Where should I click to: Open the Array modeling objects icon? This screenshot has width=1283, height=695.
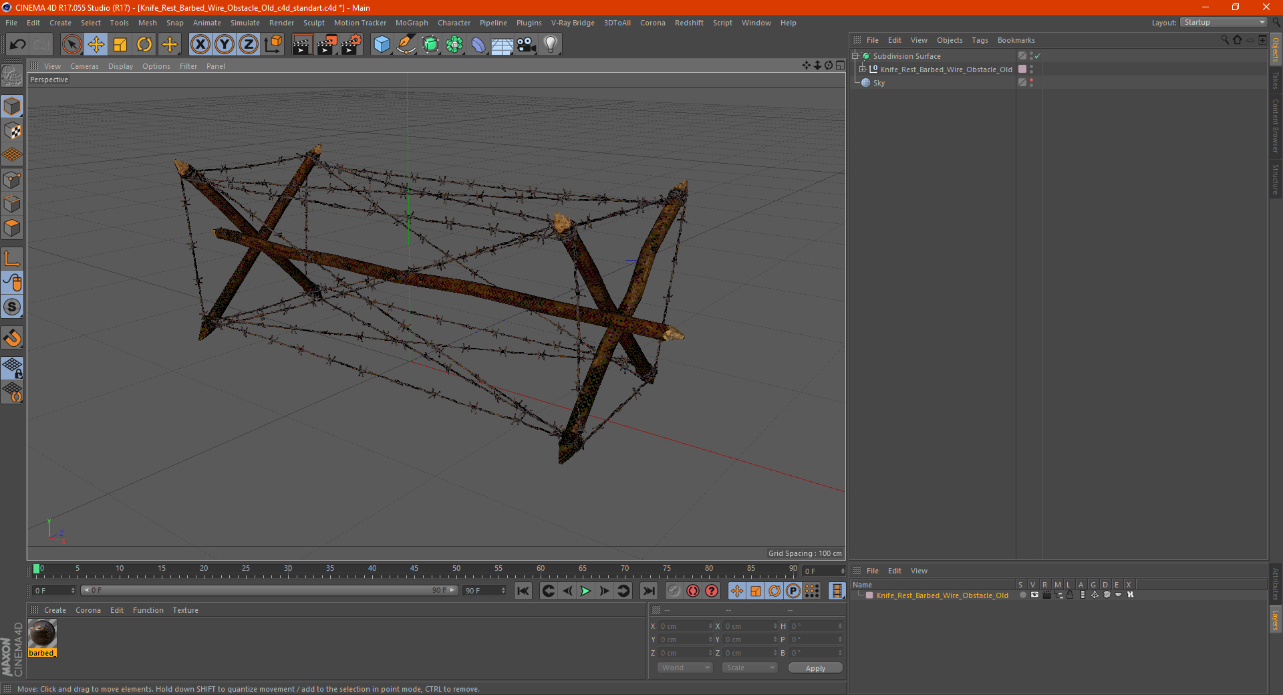[x=454, y=45]
